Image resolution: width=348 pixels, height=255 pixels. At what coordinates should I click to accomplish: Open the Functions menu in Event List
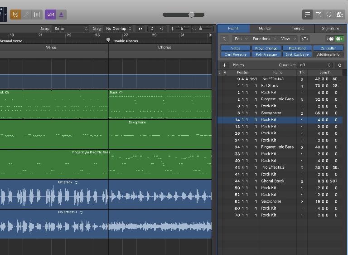click(x=264, y=39)
